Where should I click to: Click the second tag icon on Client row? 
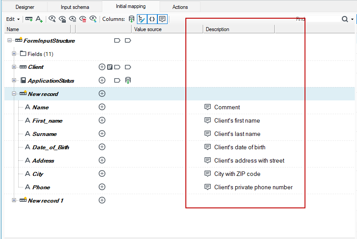pos(128,67)
